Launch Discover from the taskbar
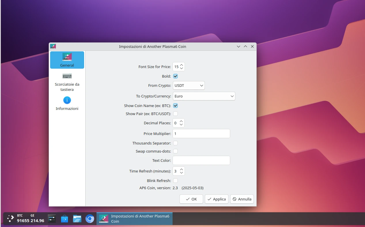 (x=64, y=219)
